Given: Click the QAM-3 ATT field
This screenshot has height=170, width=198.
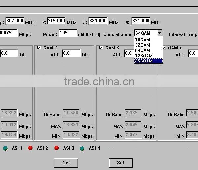Looking at the screenshot, I should point(129,53).
